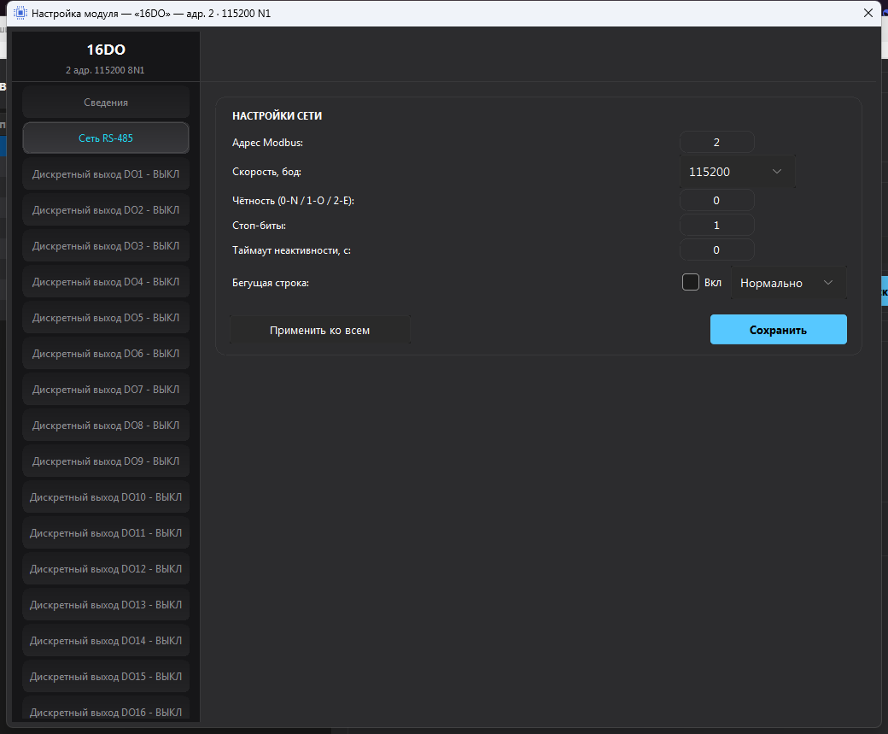
Task: Click the Сохранить button
Action: point(778,330)
